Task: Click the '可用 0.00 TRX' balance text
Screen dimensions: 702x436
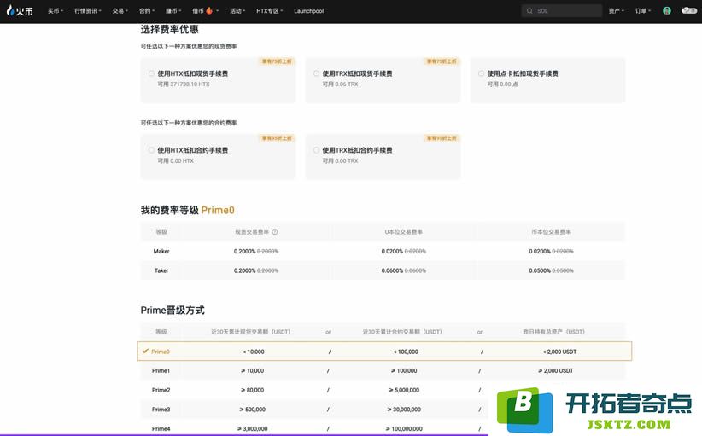Action: tap(340, 161)
